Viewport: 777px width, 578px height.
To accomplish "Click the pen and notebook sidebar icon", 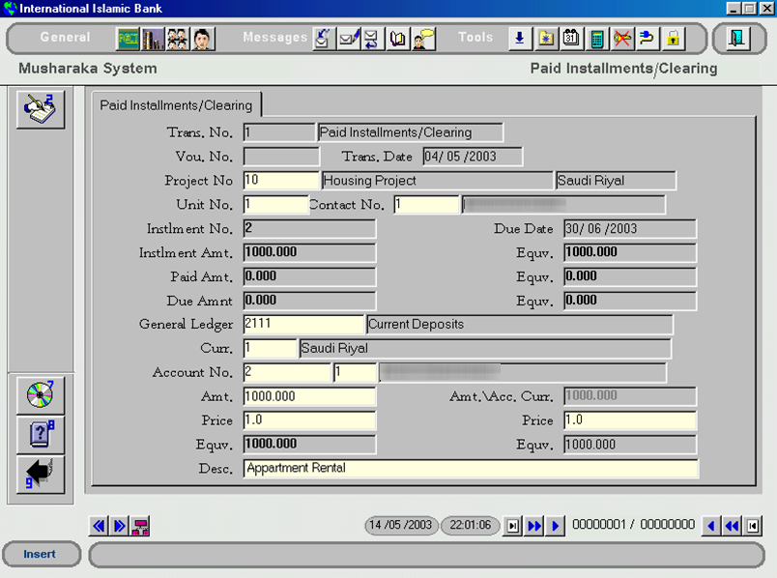I will (41, 109).
